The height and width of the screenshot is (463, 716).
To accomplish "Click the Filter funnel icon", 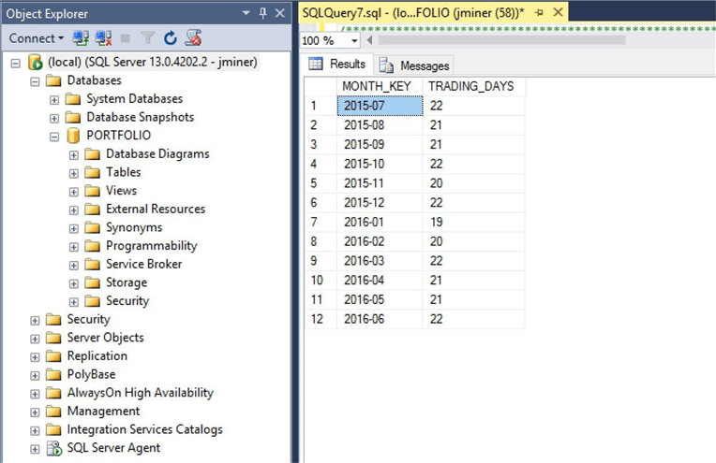I will (x=147, y=38).
